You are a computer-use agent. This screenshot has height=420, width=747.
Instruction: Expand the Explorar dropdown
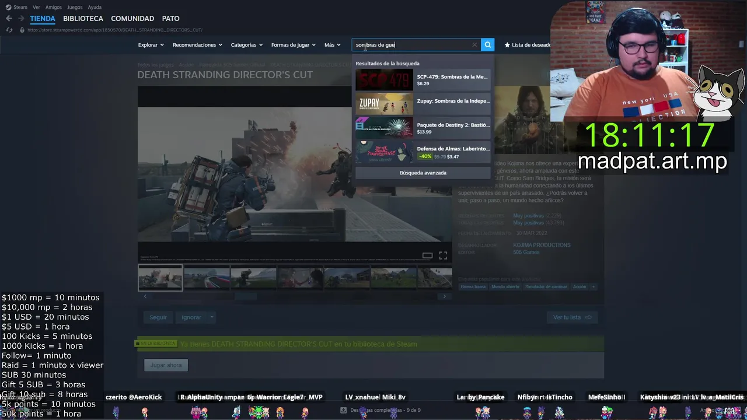coord(151,45)
